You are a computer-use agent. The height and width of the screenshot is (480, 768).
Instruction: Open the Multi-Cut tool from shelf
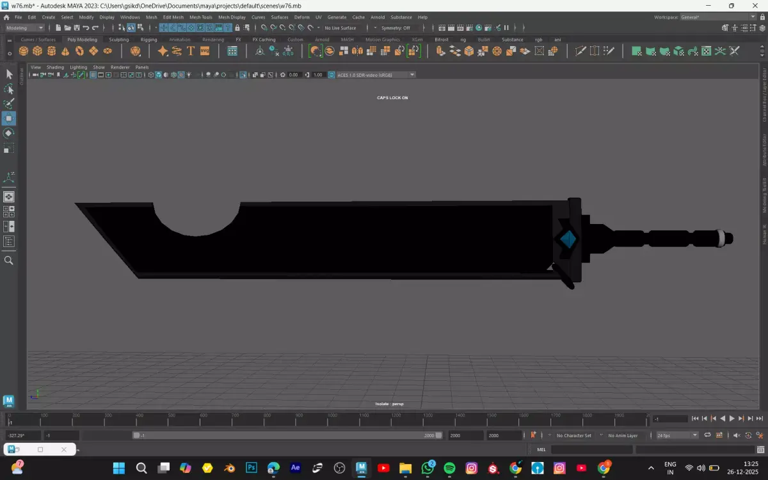(580, 51)
